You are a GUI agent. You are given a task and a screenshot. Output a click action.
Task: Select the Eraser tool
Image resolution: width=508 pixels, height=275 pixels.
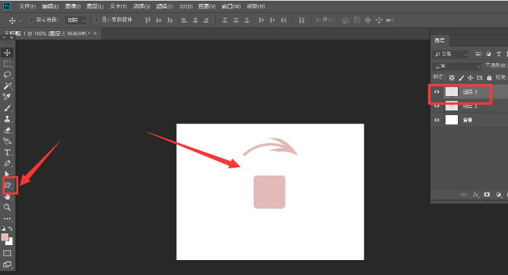click(x=7, y=130)
